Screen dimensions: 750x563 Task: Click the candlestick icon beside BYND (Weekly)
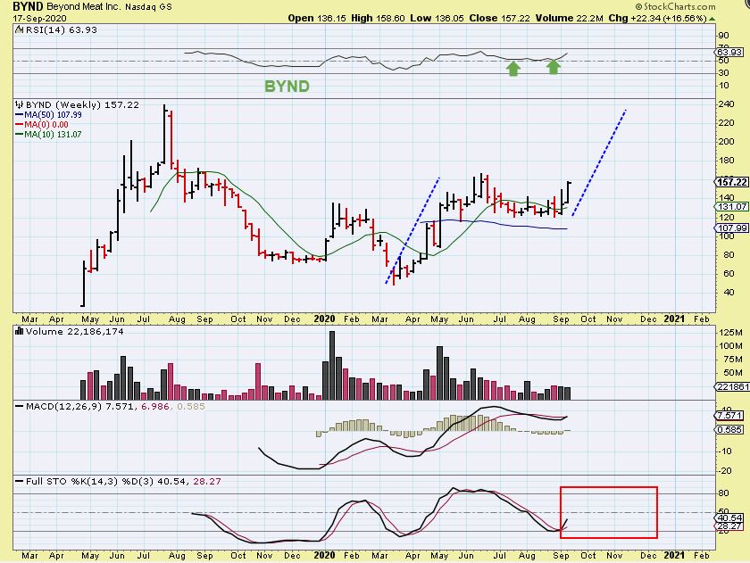click(x=19, y=104)
